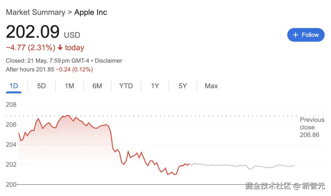This screenshot has height=196, width=331.
Task: Switch to the 5D tab
Action: pyautogui.click(x=41, y=86)
